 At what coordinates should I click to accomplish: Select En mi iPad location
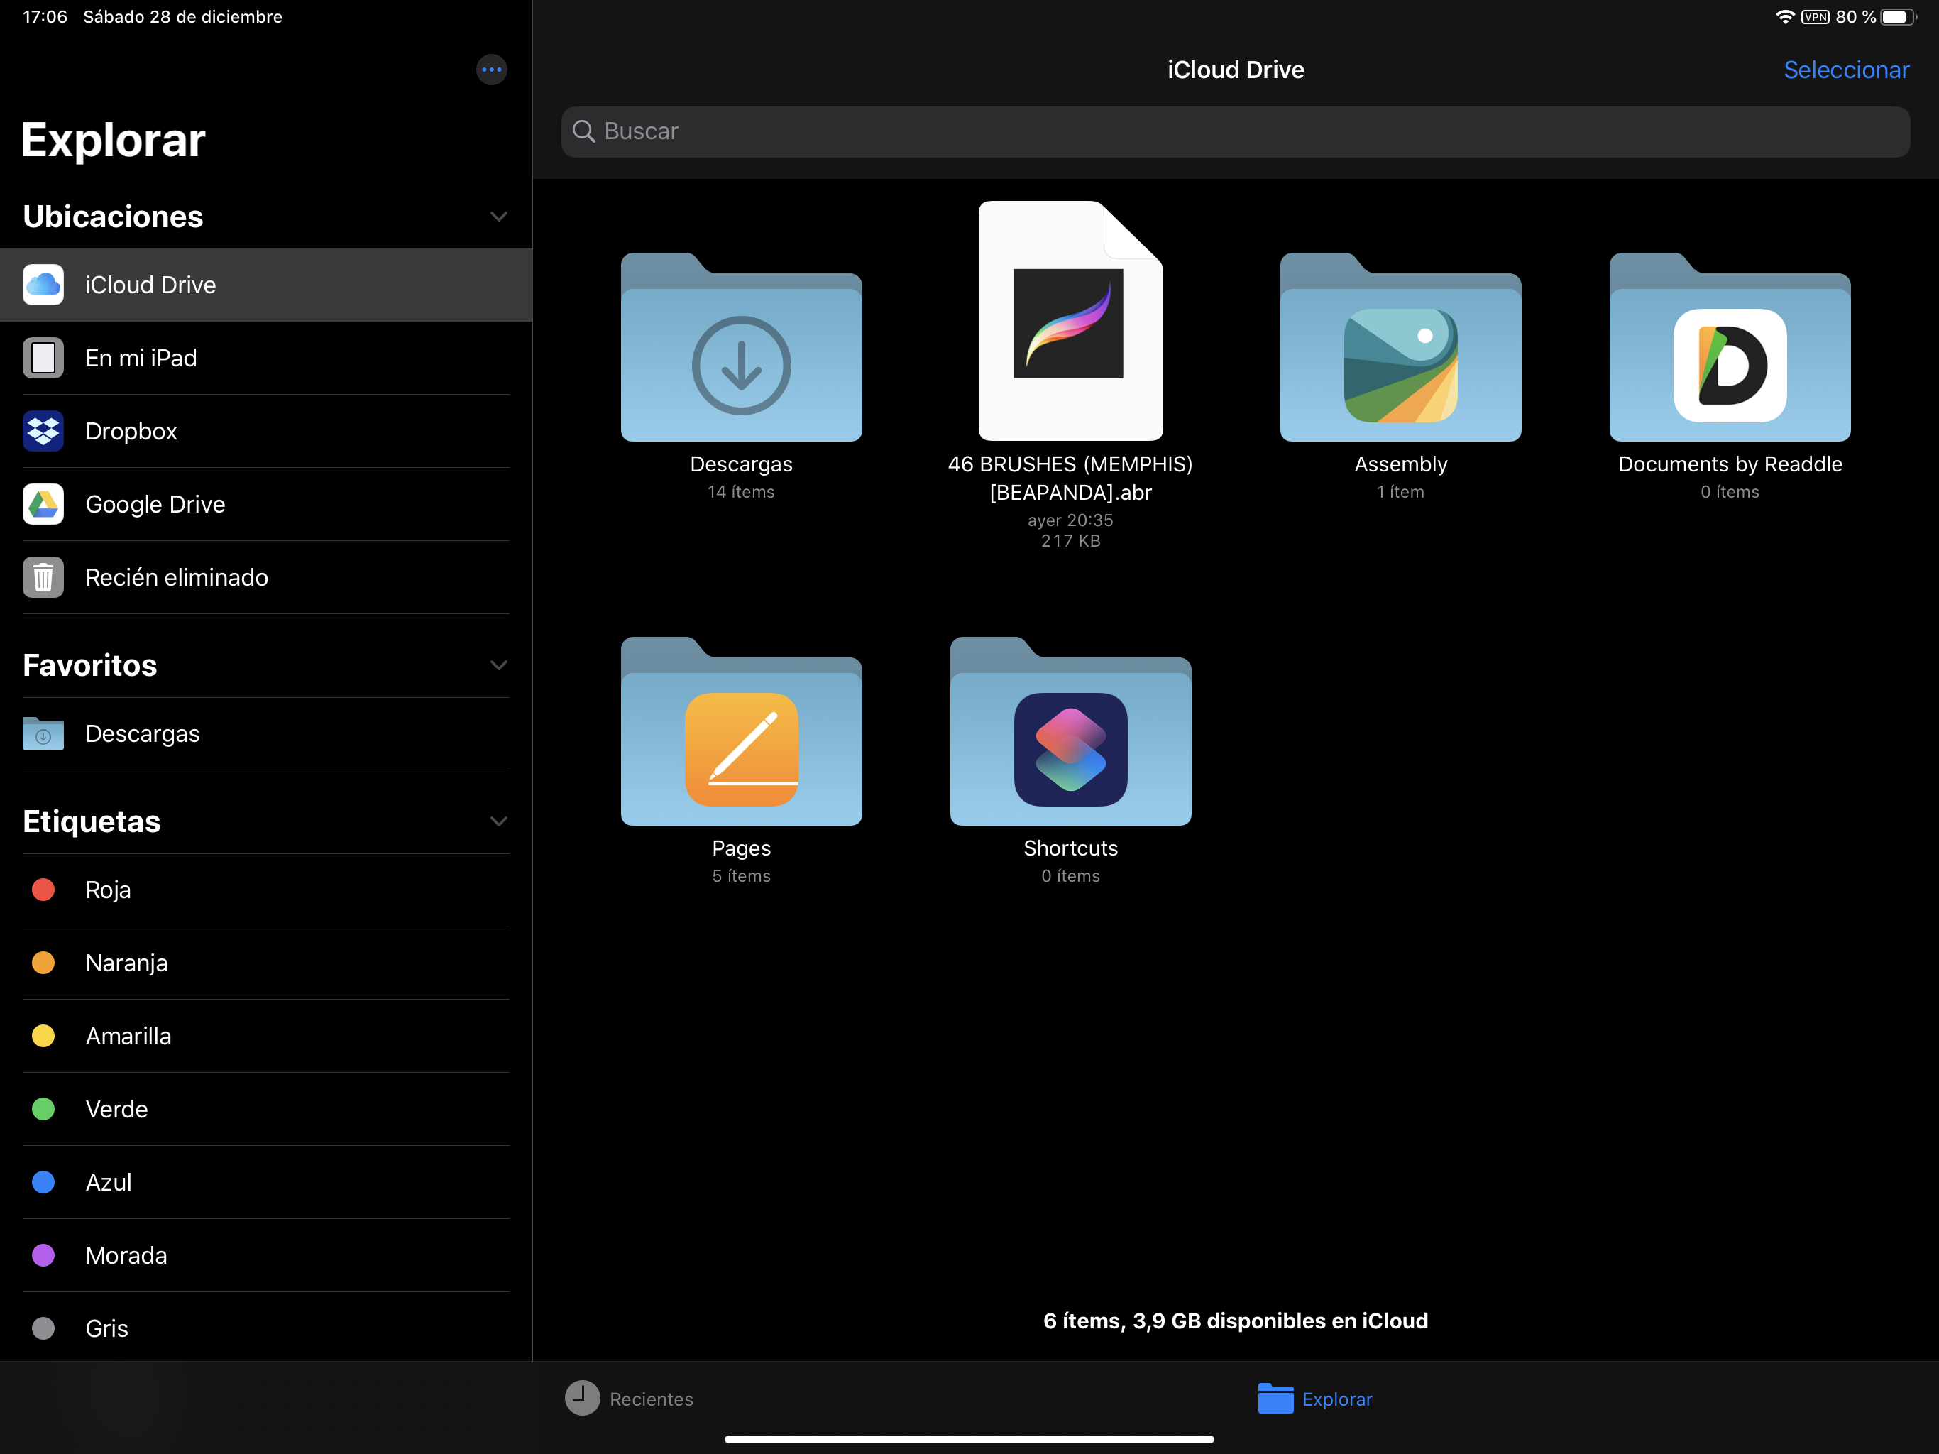click(265, 358)
